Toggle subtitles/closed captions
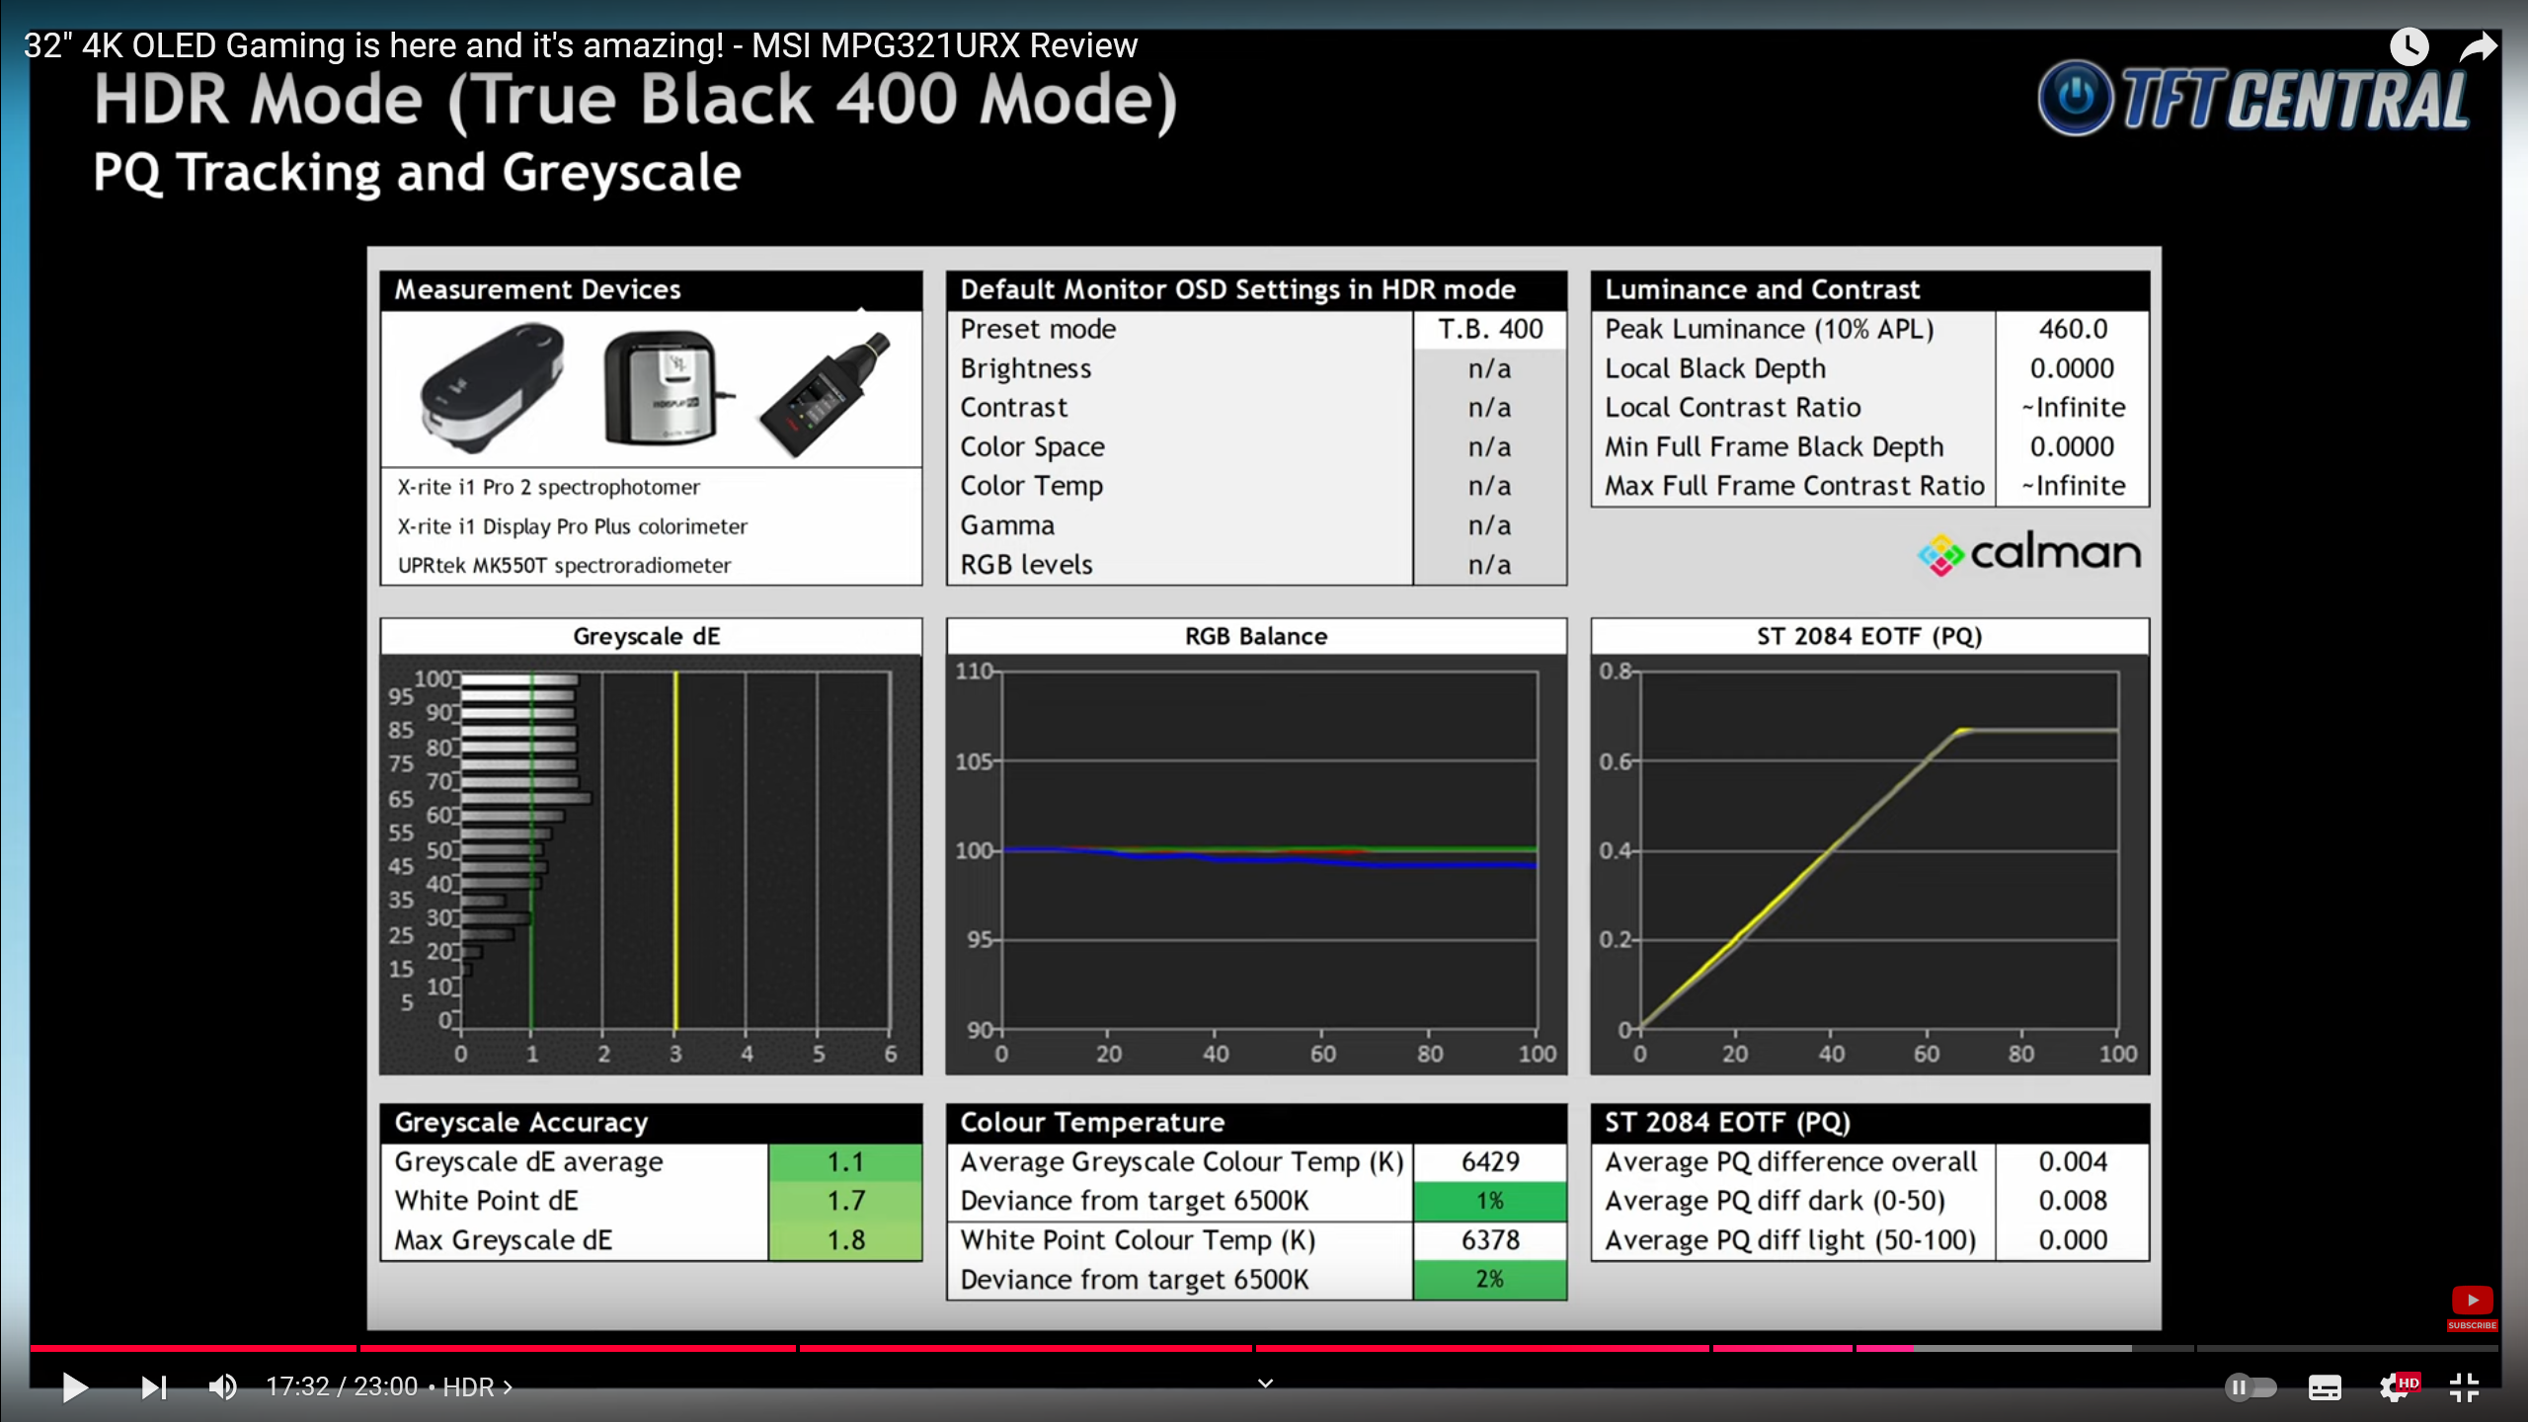Viewport: 2528px width, 1422px height. (x=2325, y=1387)
